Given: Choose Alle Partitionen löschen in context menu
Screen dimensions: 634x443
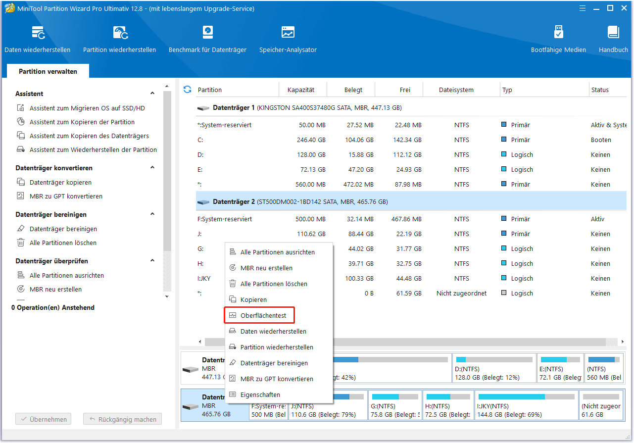Looking at the screenshot, I should pyautogui.click(x=279, y=284).
